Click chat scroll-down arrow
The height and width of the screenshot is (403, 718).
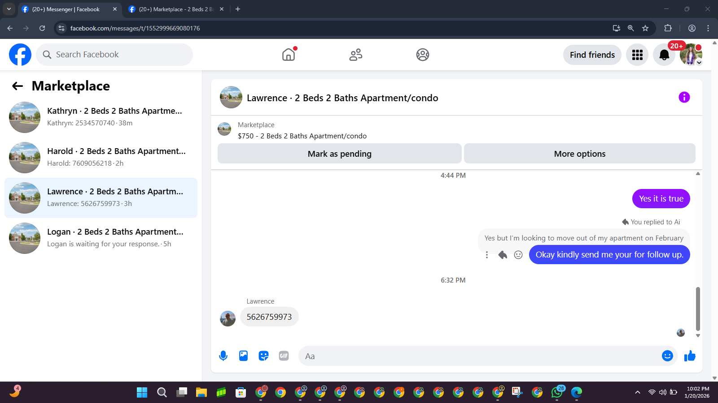[x=698, y=335]
